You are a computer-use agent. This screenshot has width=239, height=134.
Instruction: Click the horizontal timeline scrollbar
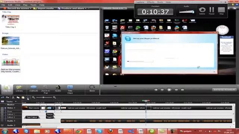[x=41, y=127]
